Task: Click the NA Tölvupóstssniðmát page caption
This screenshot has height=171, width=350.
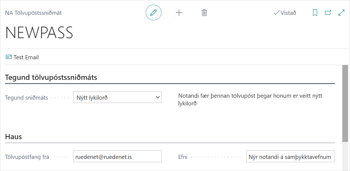Action: tap(33, 13)
